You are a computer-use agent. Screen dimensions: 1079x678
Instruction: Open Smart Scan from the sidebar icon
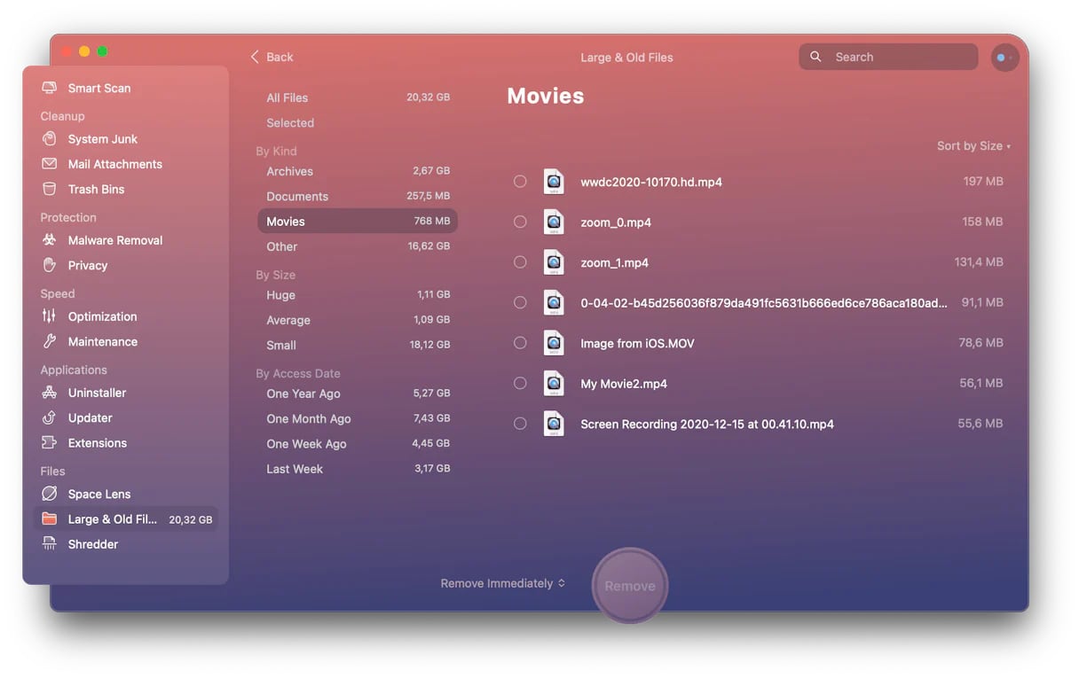[50, 88]
